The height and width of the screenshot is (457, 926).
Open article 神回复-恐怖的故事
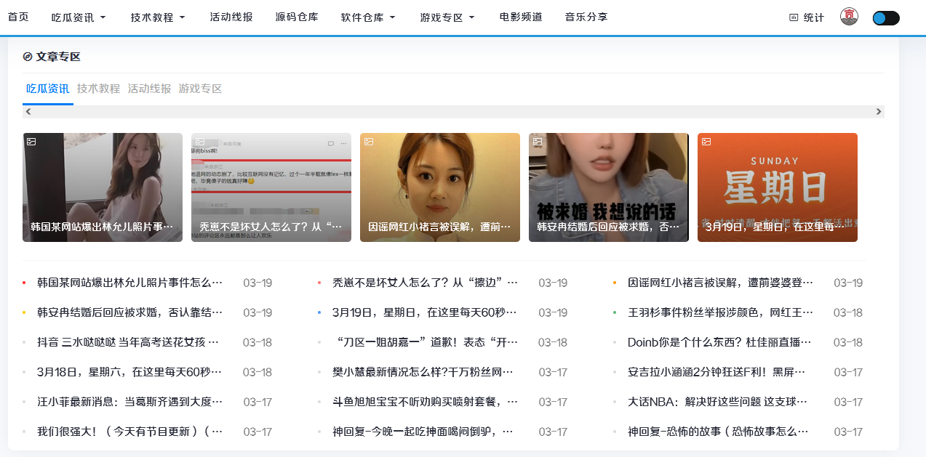pyautogui.click(x=718, y=432)
